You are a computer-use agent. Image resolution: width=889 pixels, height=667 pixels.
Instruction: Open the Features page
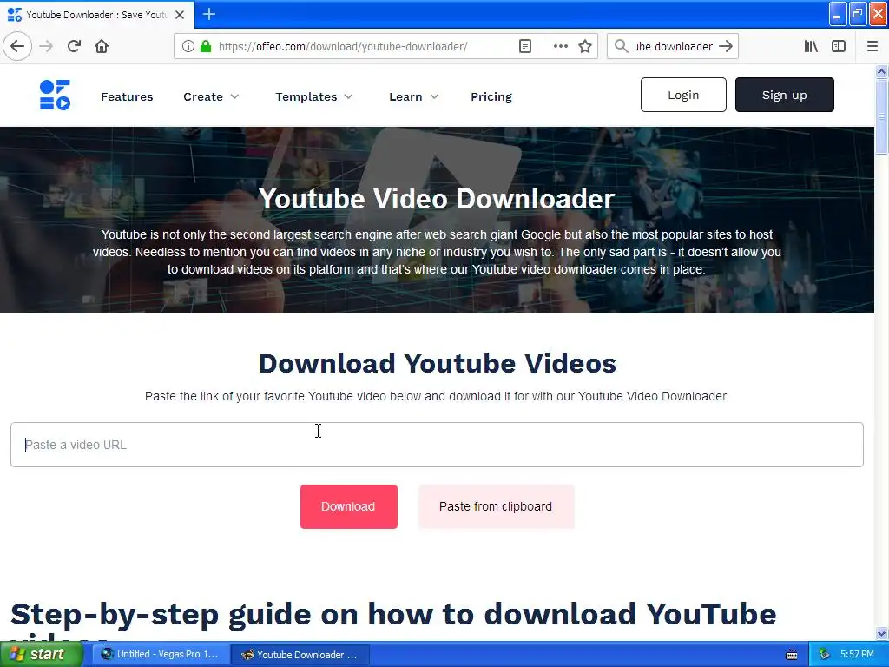[127, 96]
